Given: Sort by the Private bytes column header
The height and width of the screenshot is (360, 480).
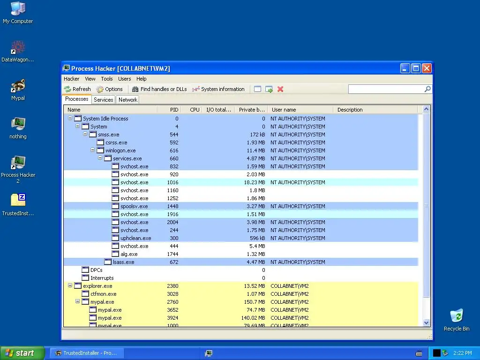Looking at the screenshot, I should pos(251,110).
